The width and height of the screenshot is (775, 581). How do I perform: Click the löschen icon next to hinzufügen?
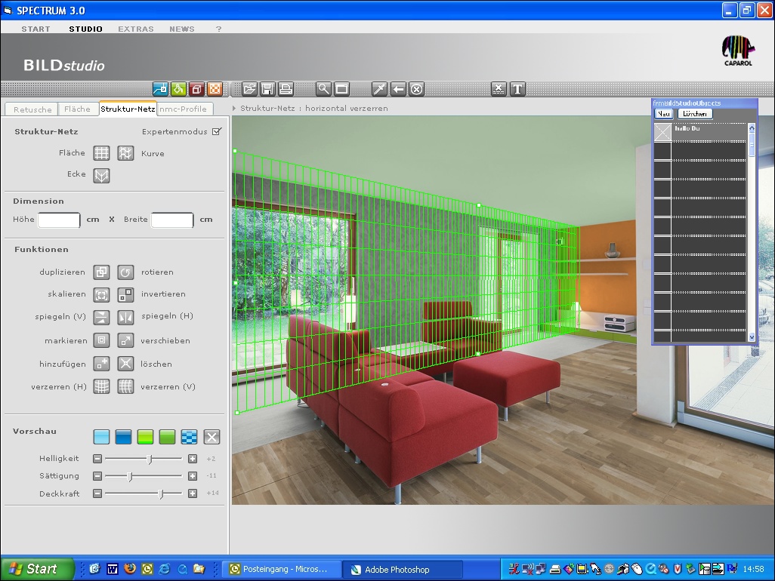125,364
